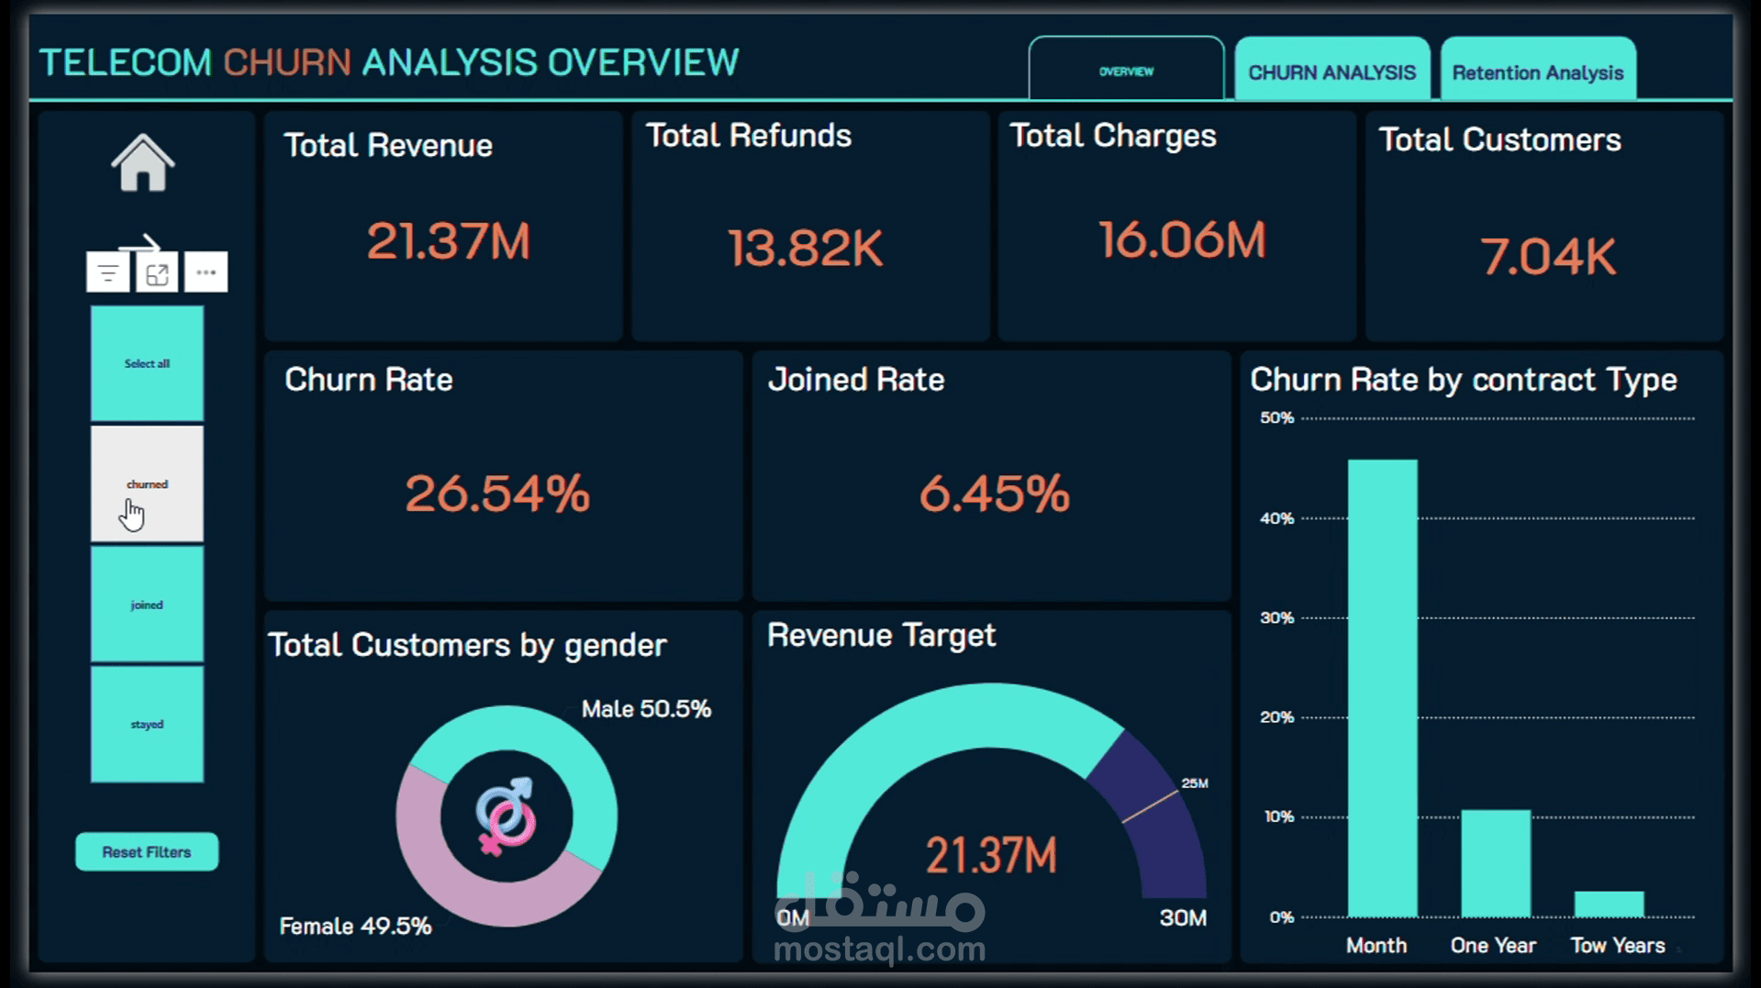The width and height of the screenshot is (1761, 988).
Task: Open the filter icon on slicer header
Action: pyautogui.click(x=108, y=272)
